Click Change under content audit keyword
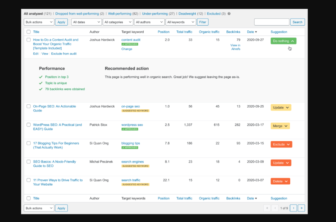Image resolution: width=336 pixels, height=222 pixels. coord(127,49)
